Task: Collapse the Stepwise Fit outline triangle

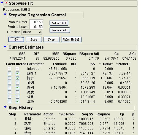Action: [x=2, y=3]
